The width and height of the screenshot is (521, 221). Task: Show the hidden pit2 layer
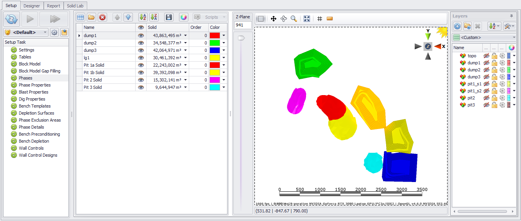pos(487,98)
